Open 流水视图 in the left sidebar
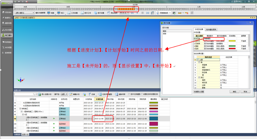Viewport: 257px width, 139px height. (7, 30)
